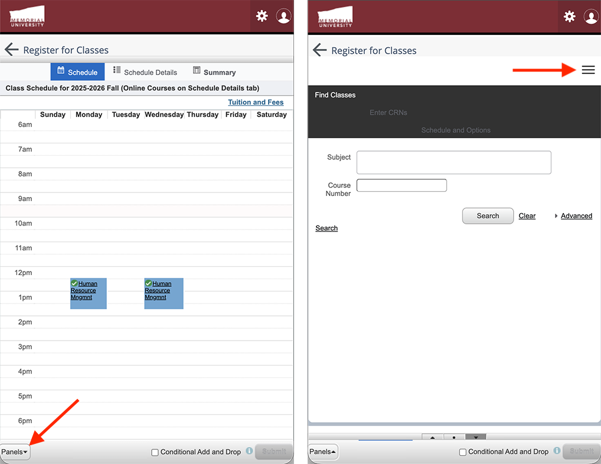Viewport: 601px width, 464px height.
Task: Expand the Advanced Search disclosure triangle
Action: (556, 216)
